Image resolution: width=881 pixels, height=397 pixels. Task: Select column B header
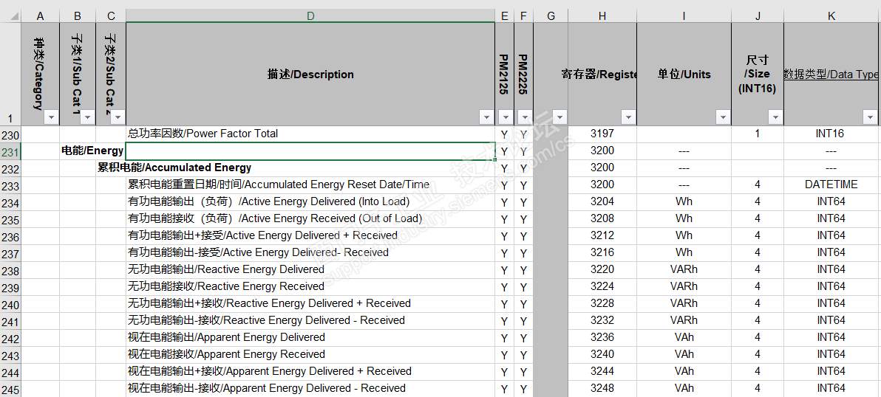(x=78, y=16)
